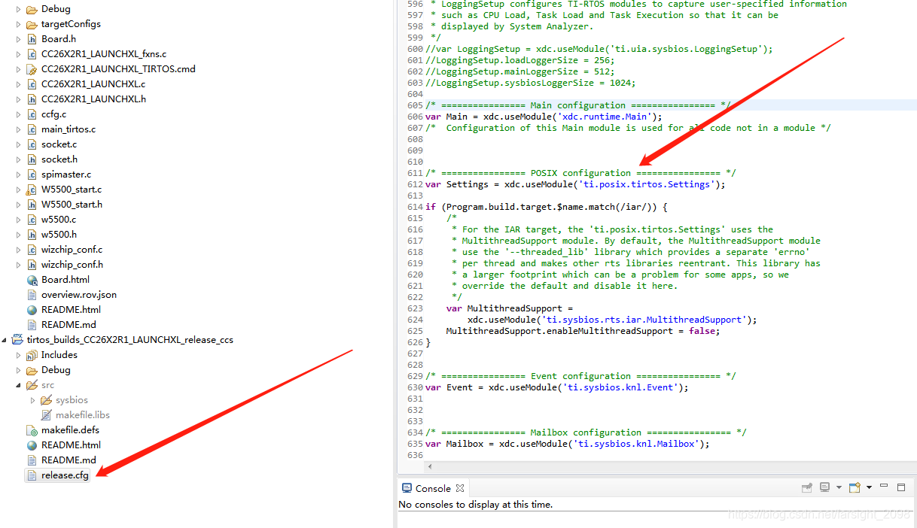Click the tirtos_builds_CC26X2R1_LAUNCHXL_release_ccs project icon

[18, 340]
